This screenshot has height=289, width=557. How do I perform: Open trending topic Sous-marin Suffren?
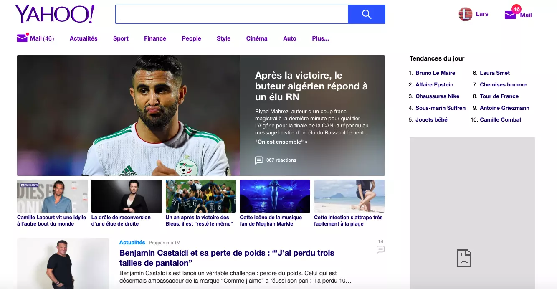click(441, 108)
